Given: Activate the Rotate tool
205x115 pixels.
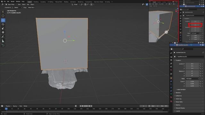Looking at the screenshot, I should click(x=3, y=24).
